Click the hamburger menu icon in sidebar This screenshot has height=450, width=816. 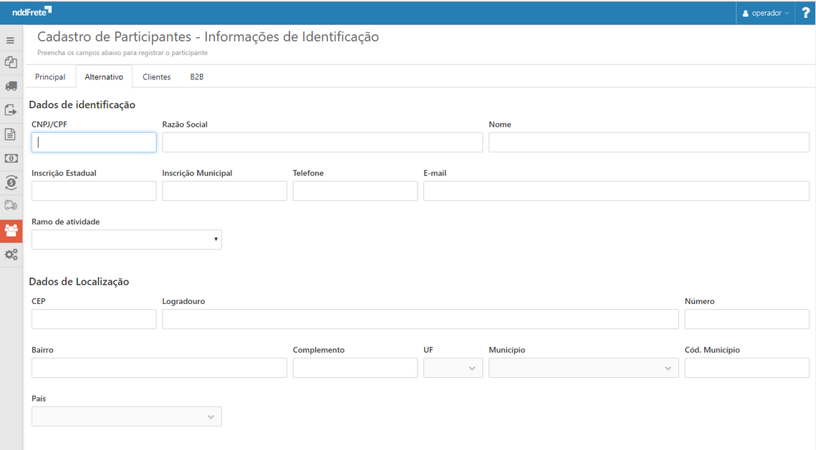pos(11,41)
